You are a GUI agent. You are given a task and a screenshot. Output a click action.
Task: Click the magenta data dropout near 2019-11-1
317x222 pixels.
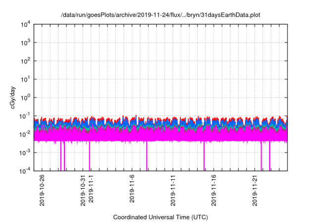[x=89, y=156]
